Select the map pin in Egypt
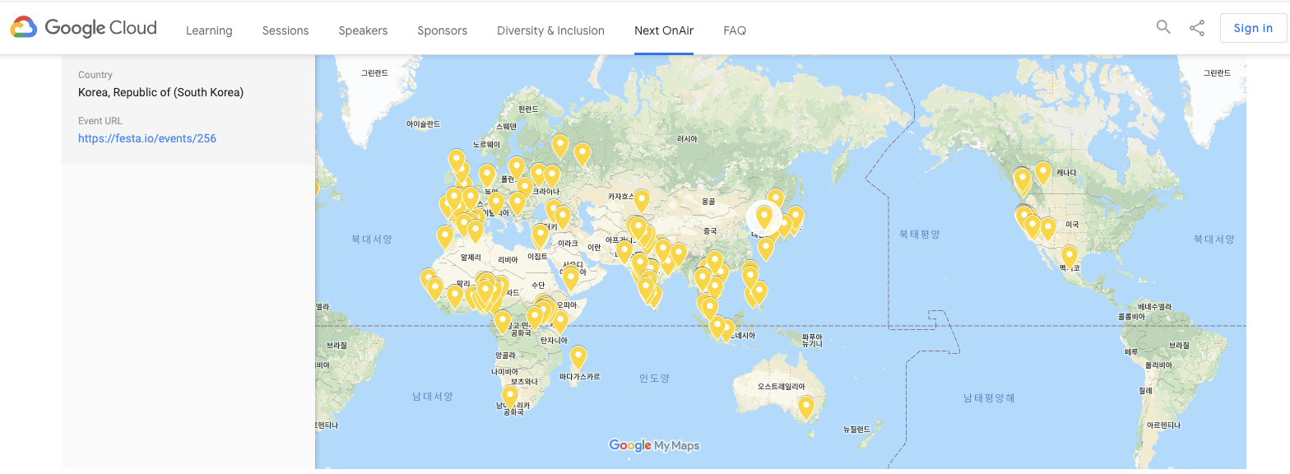 pyautogui.click(x=540, y=236)
